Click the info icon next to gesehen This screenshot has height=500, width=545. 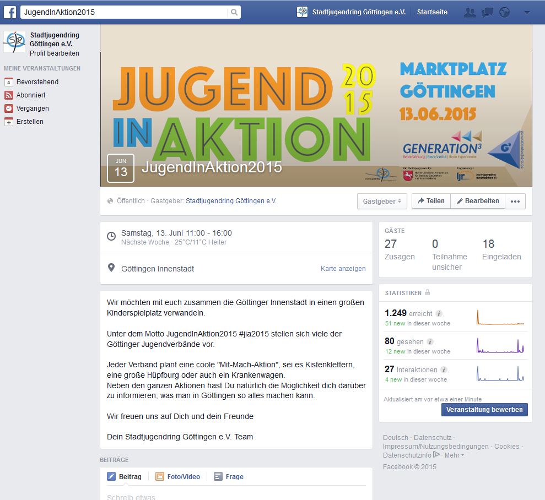[x=430, y=341]
